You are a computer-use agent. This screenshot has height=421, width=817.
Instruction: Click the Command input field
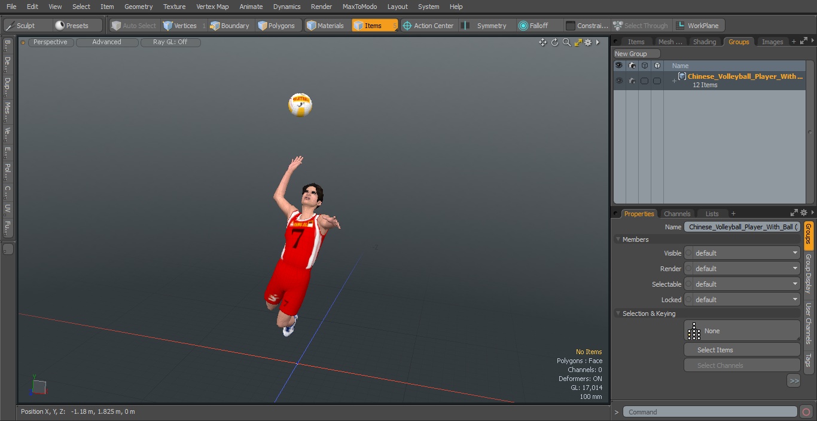tap(710, 412)
